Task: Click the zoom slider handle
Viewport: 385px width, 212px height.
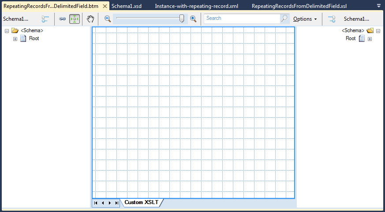Action: click(182, 19)
